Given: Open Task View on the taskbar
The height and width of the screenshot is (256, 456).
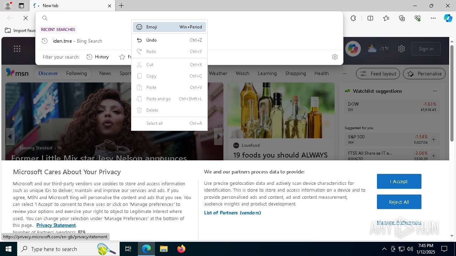Looking at the screenshot, I should (128, 249).
